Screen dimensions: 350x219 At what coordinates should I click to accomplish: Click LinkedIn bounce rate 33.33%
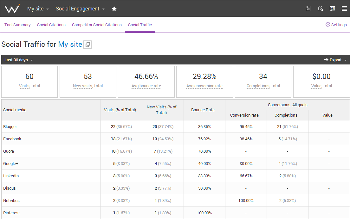coord(204,176)
